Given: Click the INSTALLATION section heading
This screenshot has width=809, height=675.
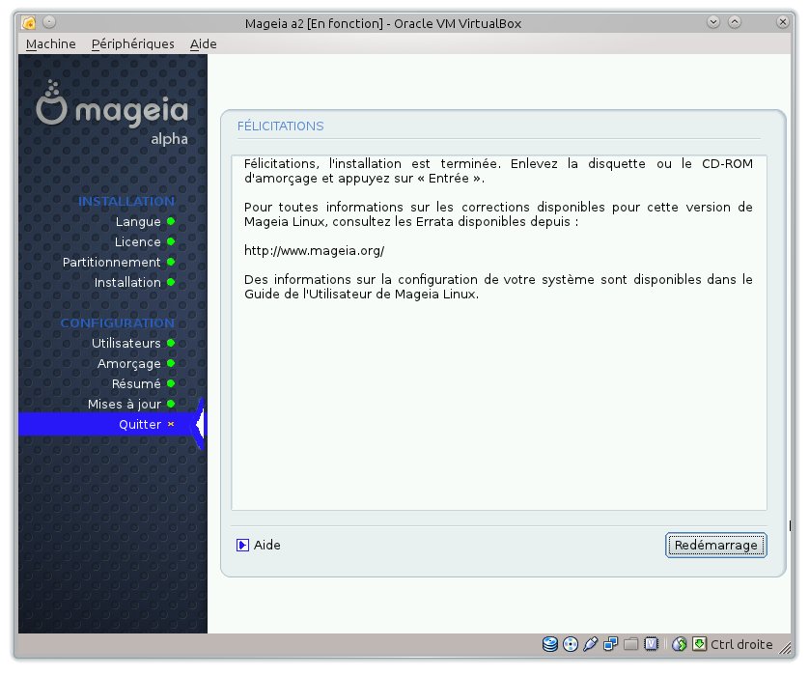Looking at the screenshot, I should [126, 201].
